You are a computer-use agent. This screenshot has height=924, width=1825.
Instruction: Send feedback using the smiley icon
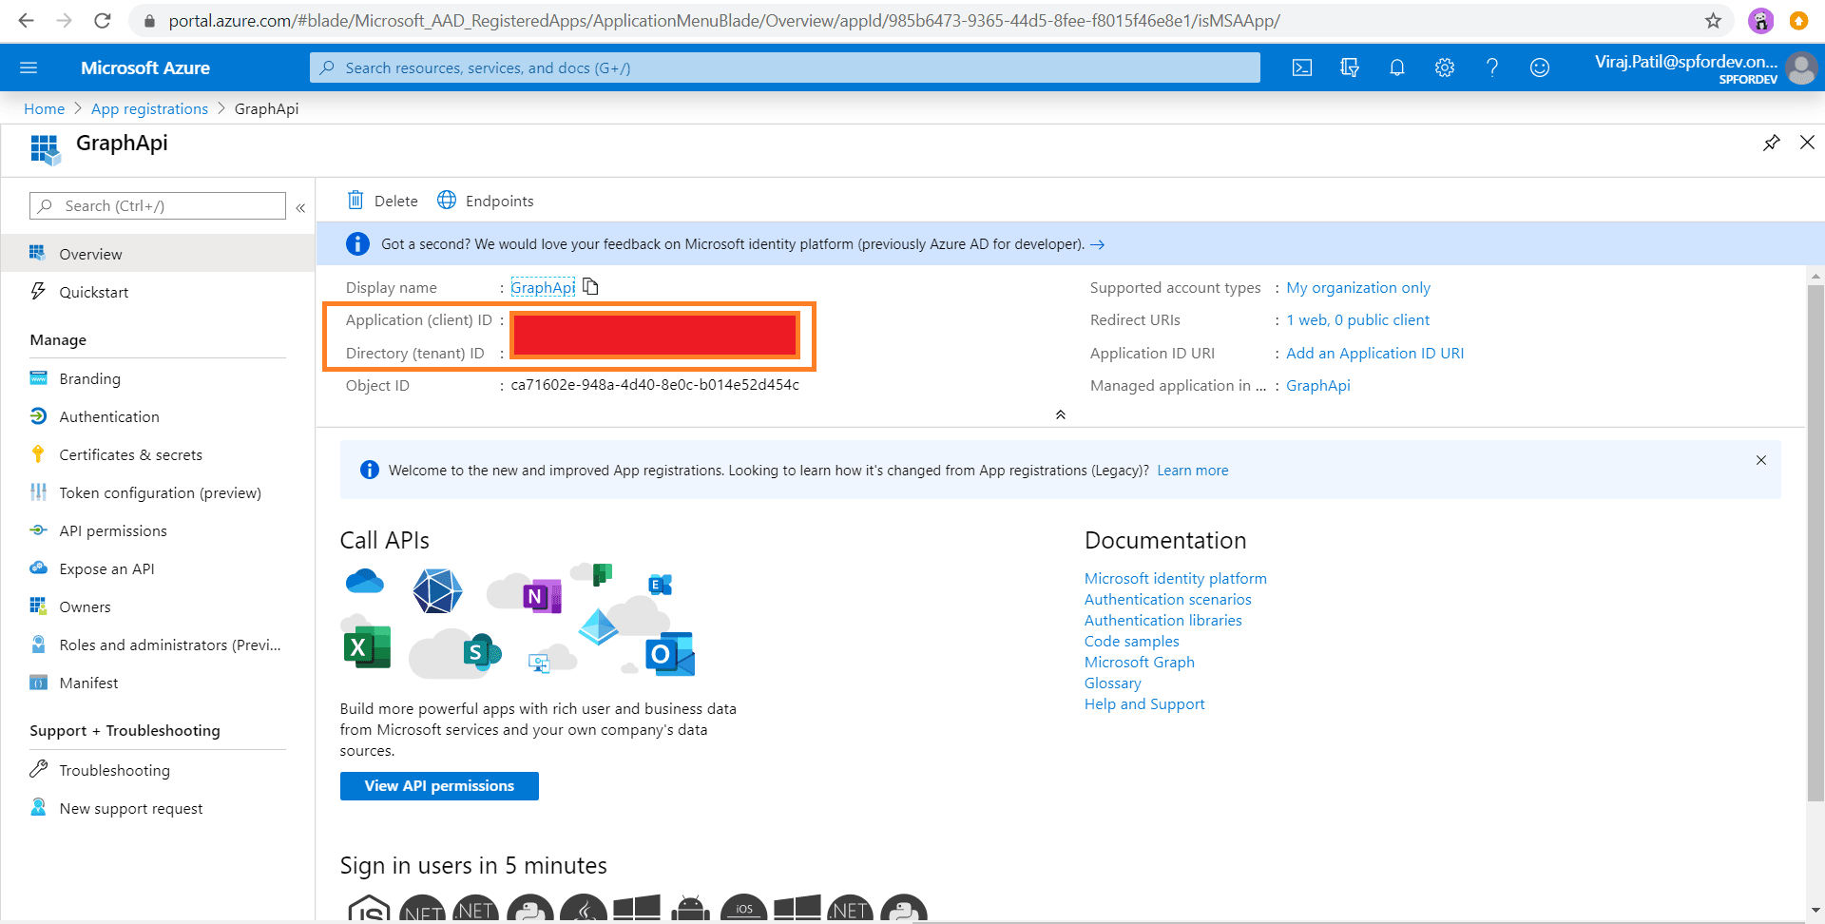(x=1540, y=67)
